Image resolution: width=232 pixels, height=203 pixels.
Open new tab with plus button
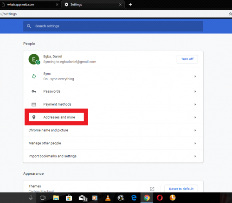pyautogui.click(x=130, y=5)
